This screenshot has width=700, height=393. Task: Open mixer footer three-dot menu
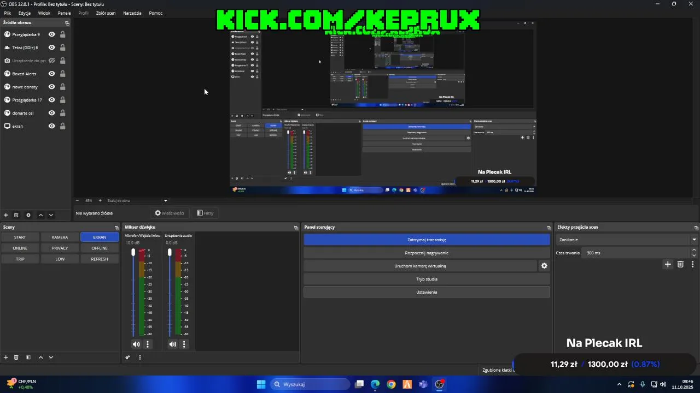[x=140, y=358]
